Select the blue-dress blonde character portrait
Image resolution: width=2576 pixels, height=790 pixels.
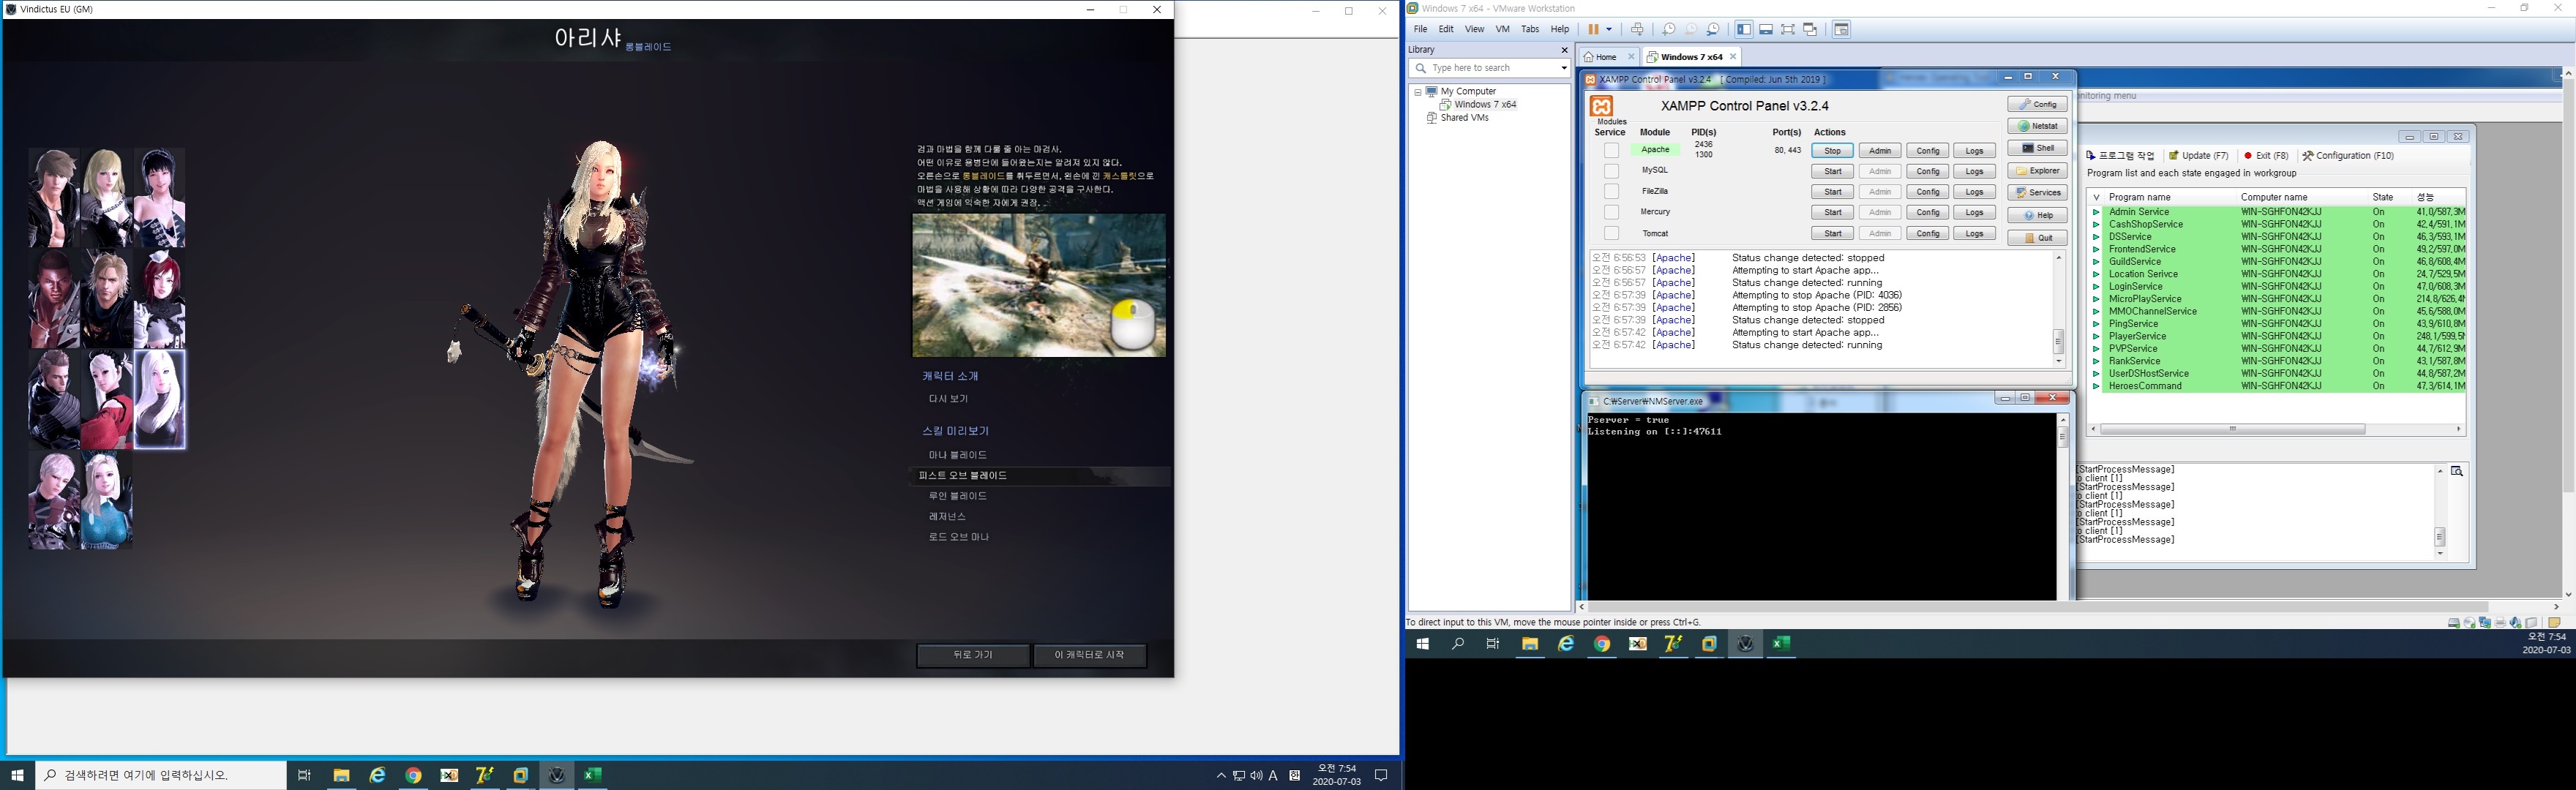[107, 500]
